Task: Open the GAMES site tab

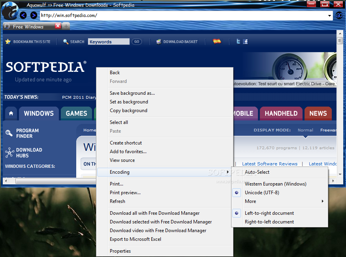Action: 76,113
